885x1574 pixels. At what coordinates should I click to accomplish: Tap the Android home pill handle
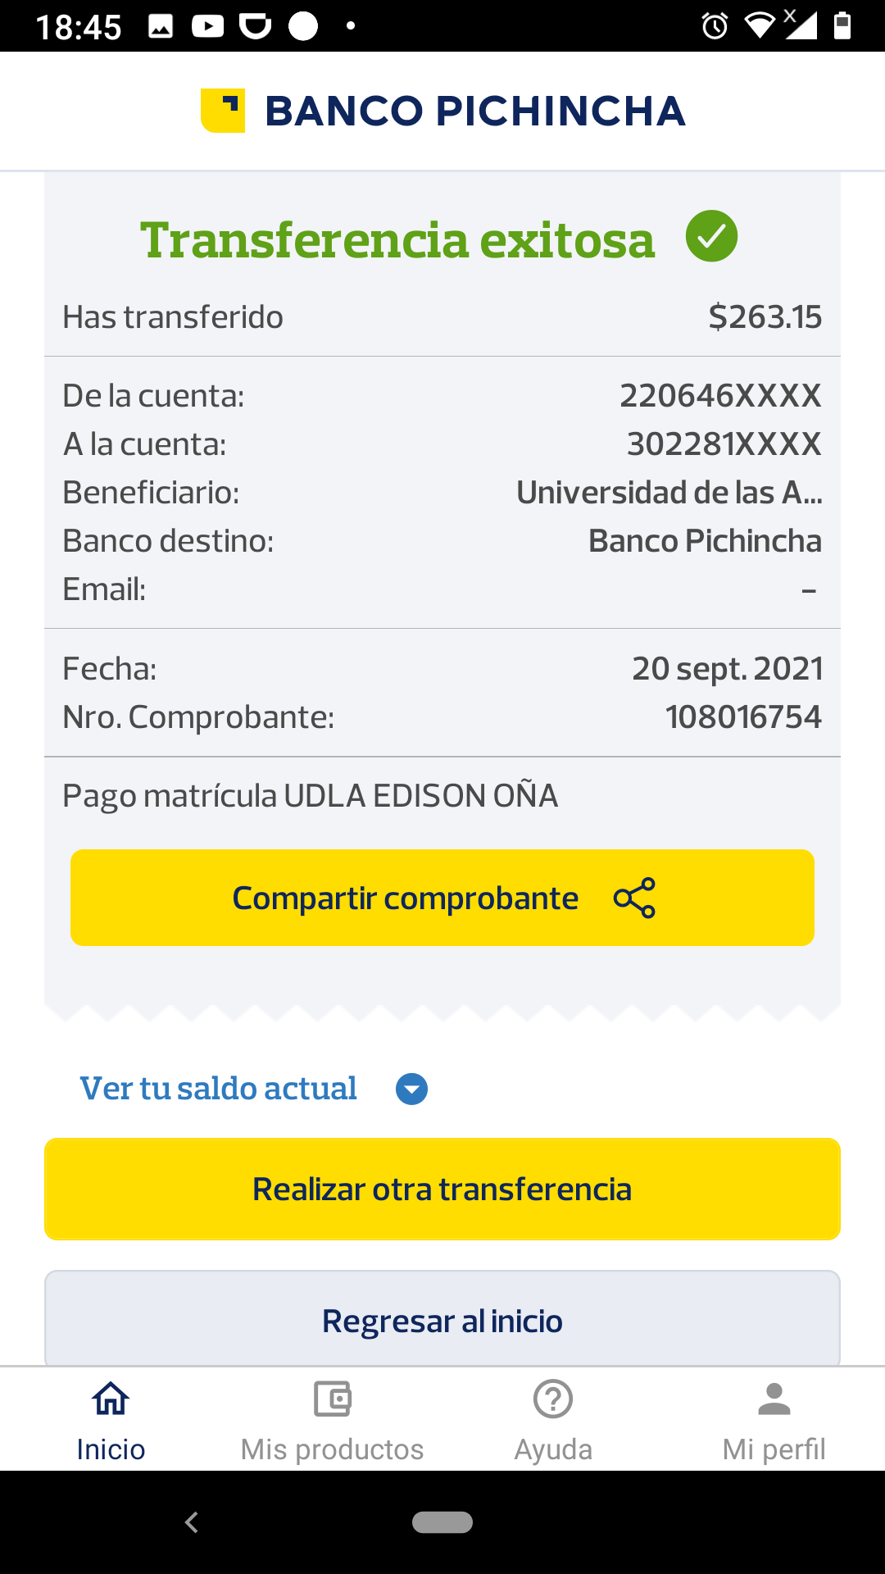click(x=442, y=1522)
